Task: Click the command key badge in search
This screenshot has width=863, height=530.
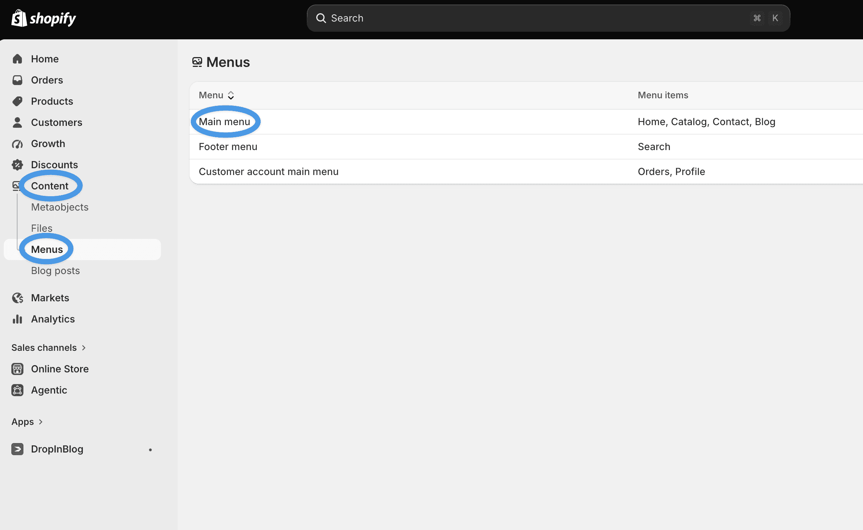Action: 757,18
